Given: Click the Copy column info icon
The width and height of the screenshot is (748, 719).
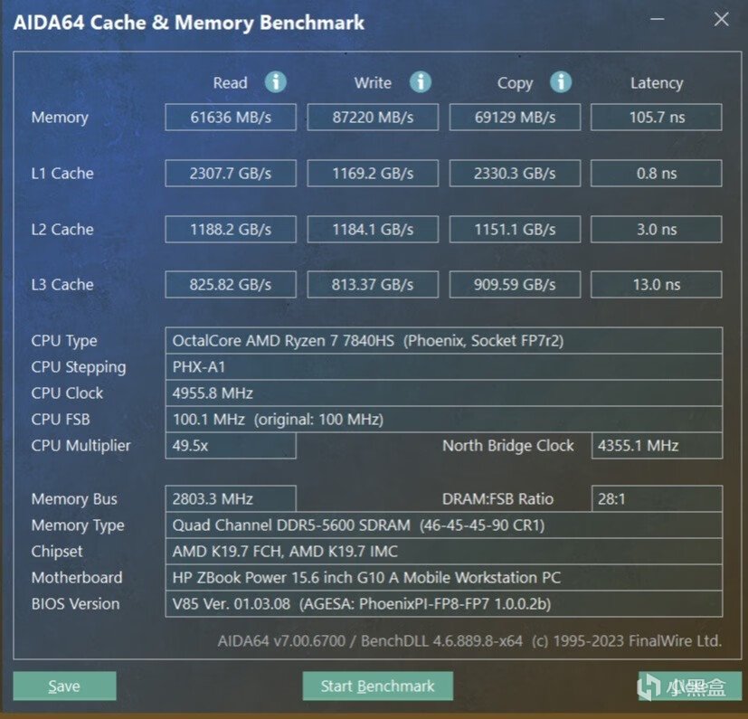Looking at the screenshot, I should [x=561, y=82].
